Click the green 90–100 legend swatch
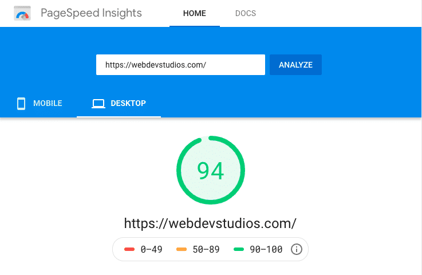 [x=239, y=249]
